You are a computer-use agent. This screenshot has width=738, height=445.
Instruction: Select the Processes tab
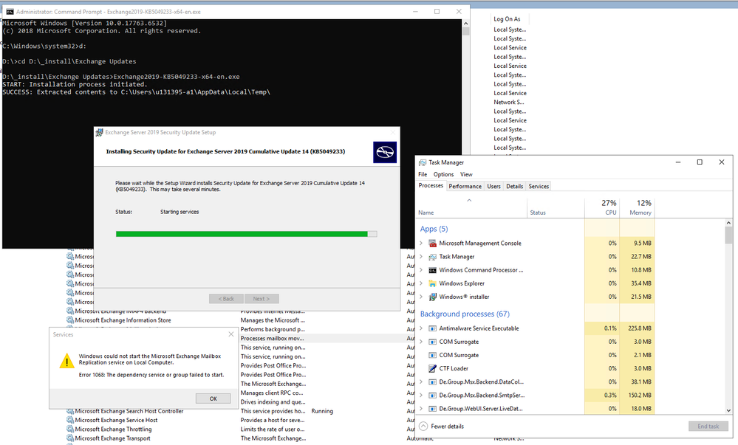pos(431,186)
